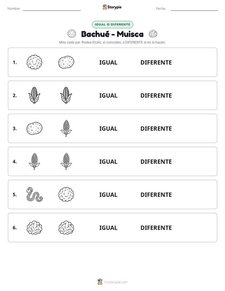Click the potato image in row 1
Image resolution: width=225 pixels, height=291 pixels.
pyautogui.click(x=66, y=62)
